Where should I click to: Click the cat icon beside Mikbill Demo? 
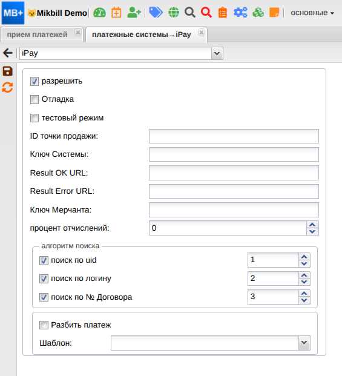[31, 13]
